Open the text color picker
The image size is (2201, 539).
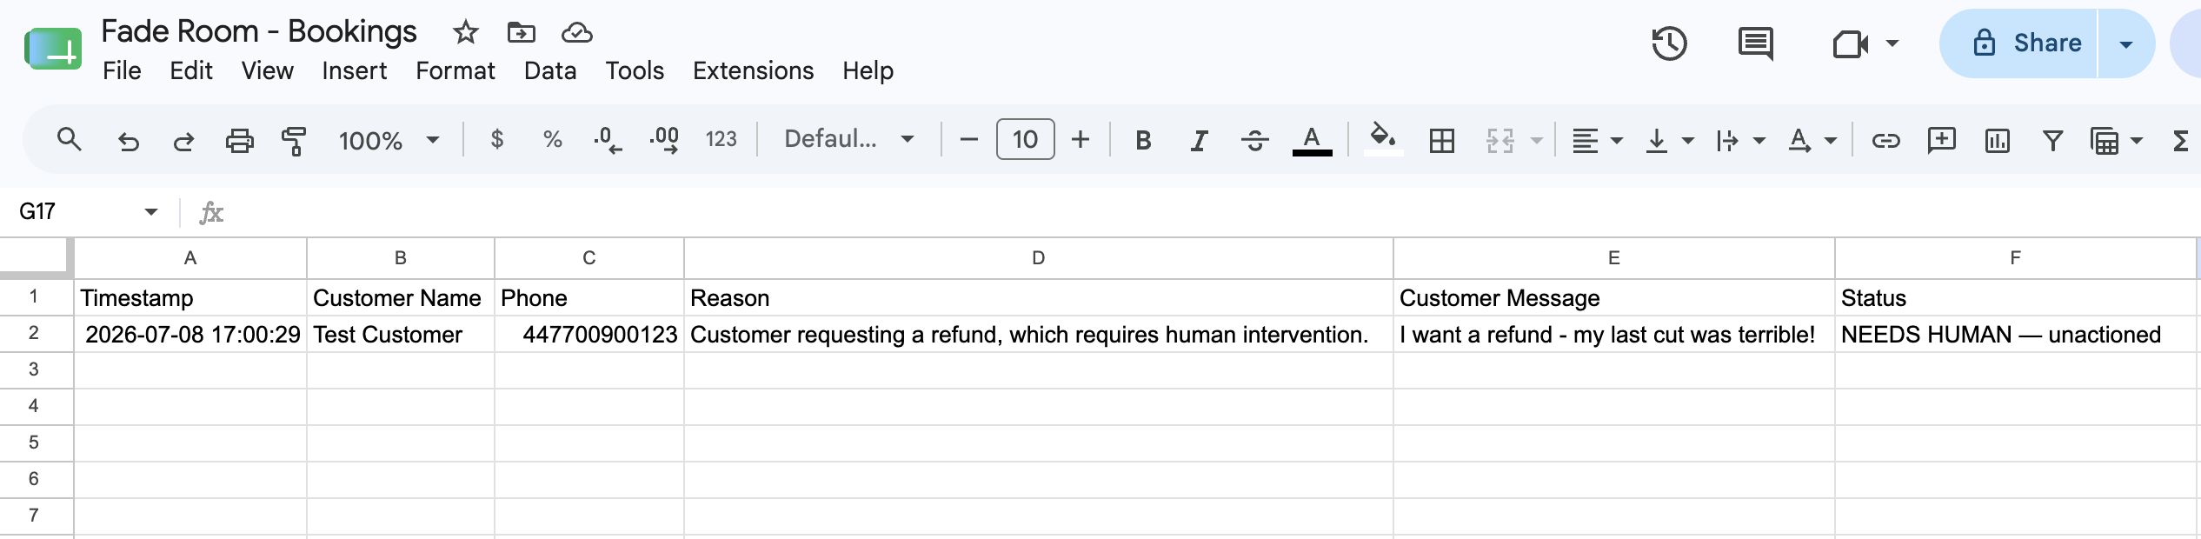[1312, 140]
